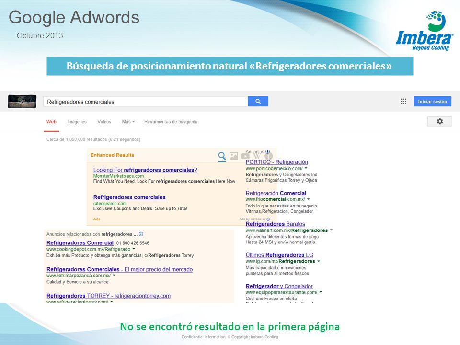The height and width of the screenshot is (345, 460).
Task: Expand arrow next to www.lg.com/mx/Refrigeradores
Action: (x=319, y=261)
